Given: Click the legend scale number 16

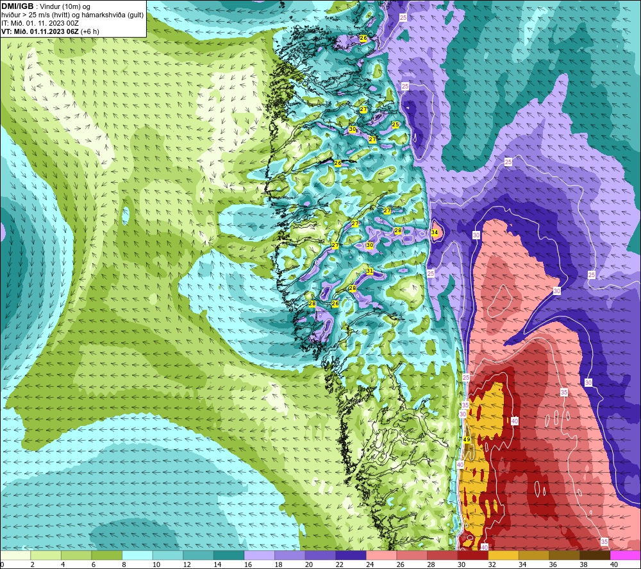Looking at the screenshot, I should tap(247, 565).
